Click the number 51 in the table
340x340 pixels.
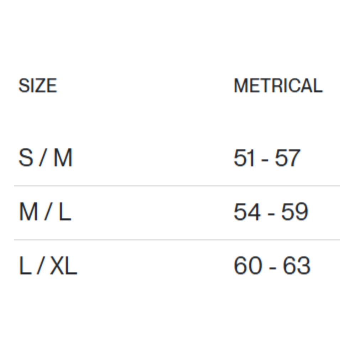pyautogui.click(x=244, y=158)
